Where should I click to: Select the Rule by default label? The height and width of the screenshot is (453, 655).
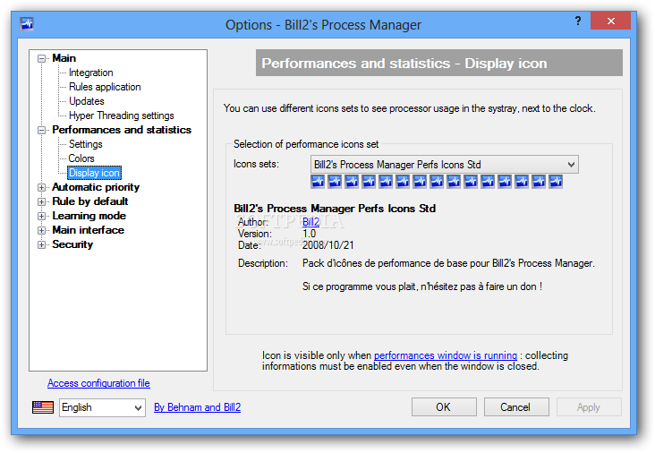point(89,201)
